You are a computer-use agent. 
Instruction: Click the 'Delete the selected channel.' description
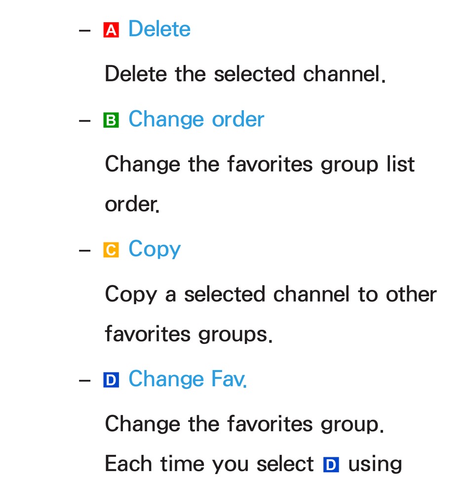(x=245, y=74)
